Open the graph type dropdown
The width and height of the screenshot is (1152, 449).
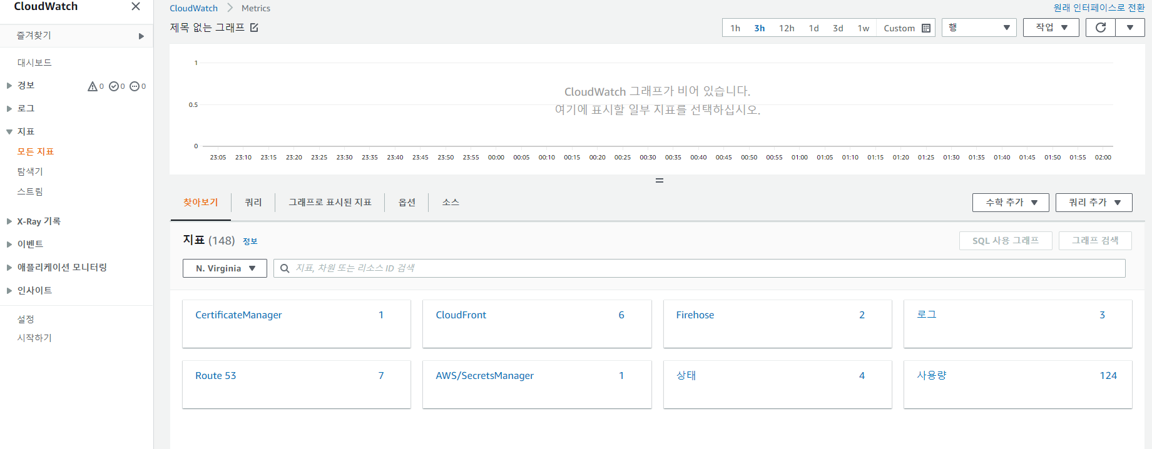coord(979,28)
